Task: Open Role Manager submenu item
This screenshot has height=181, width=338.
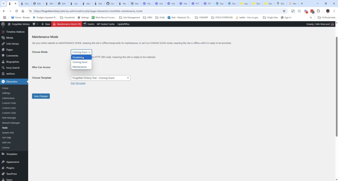Action: [x=9, y=118]
